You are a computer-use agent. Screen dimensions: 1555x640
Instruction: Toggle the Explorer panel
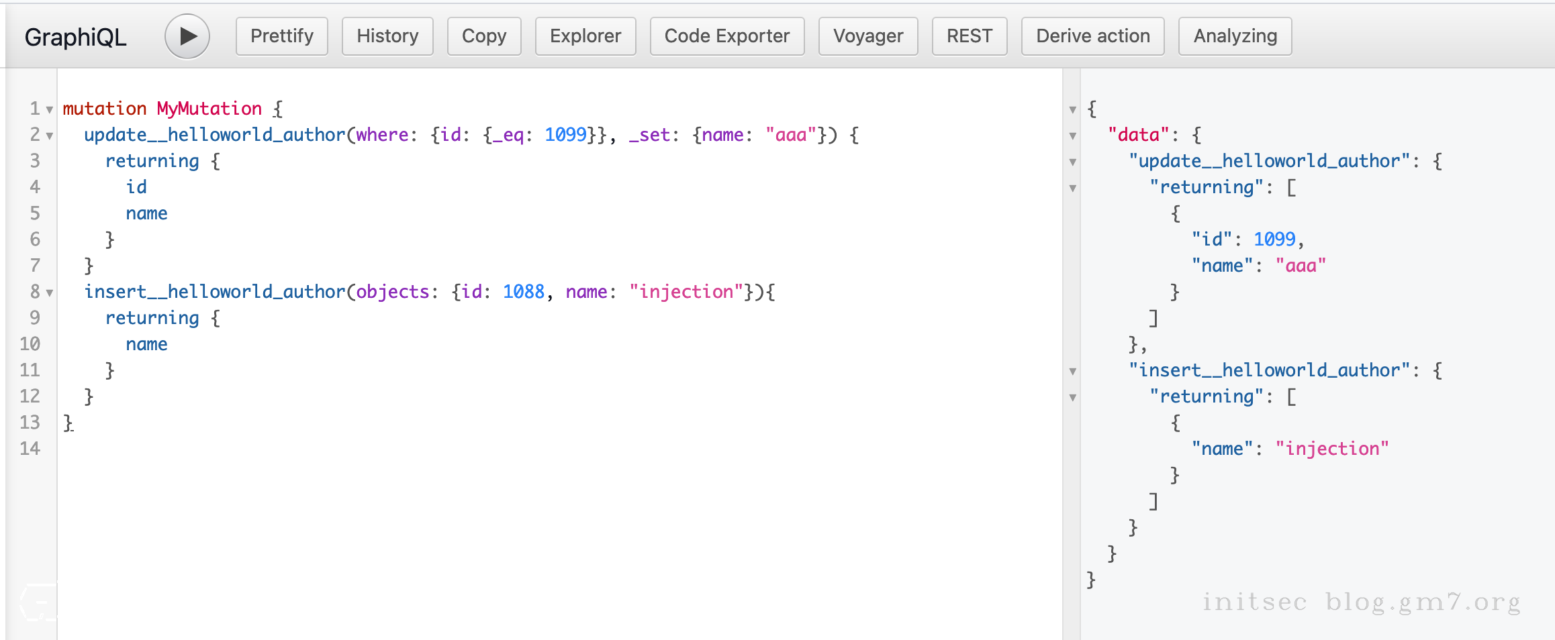coord(585,36)
